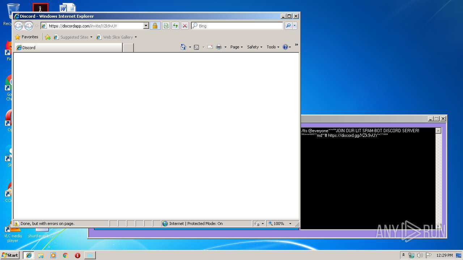Viewport: 463px width, 260px height.
Task: Open the Web Slice Gallery link
Action: point(115,37)
